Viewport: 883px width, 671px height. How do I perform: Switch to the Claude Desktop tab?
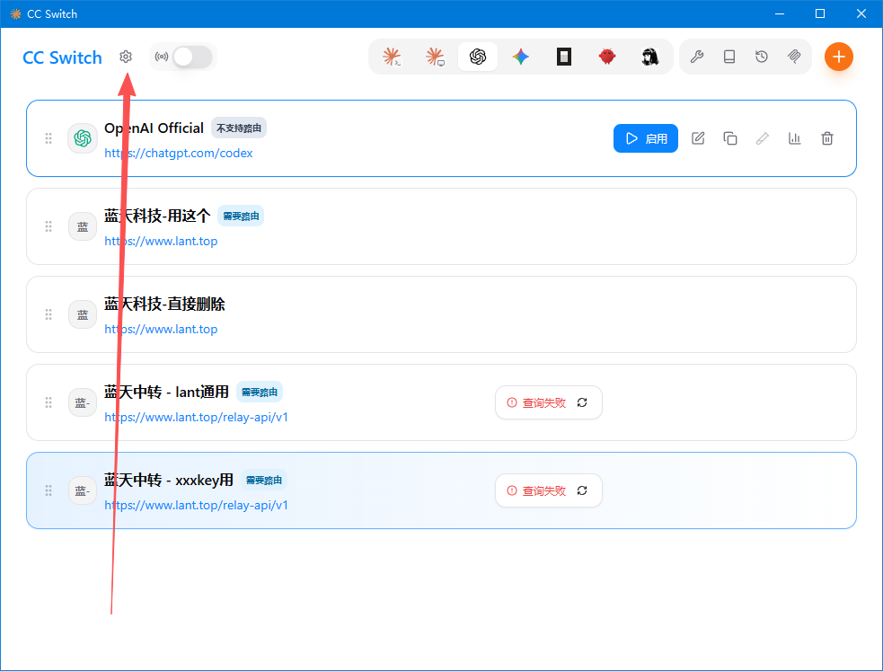pos(435,57)
